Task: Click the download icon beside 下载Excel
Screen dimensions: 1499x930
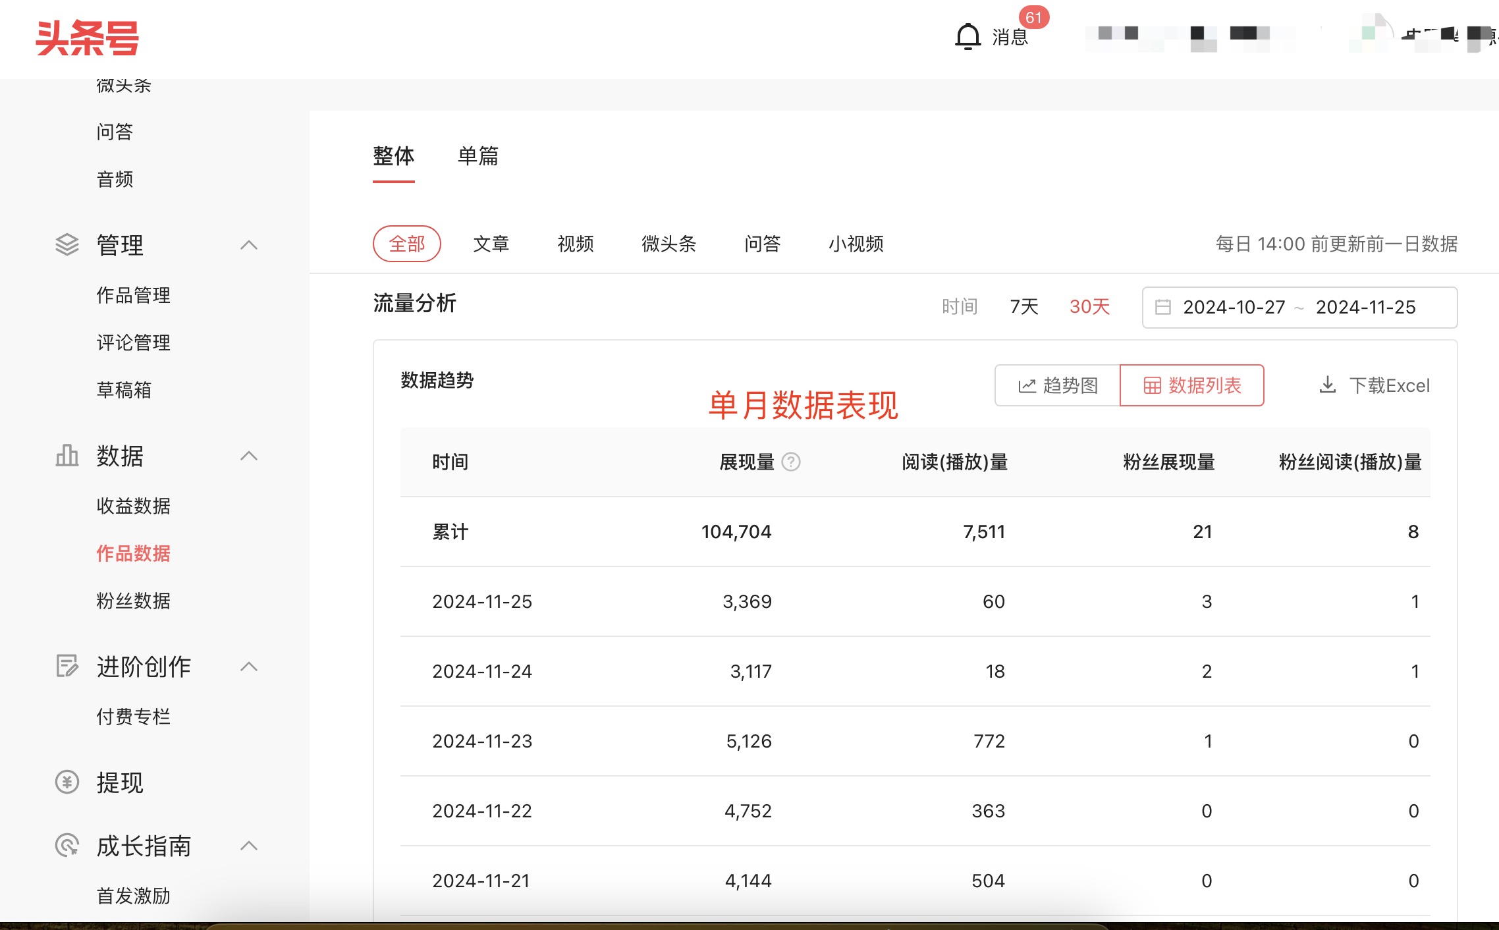Action: coord(1328,385)
